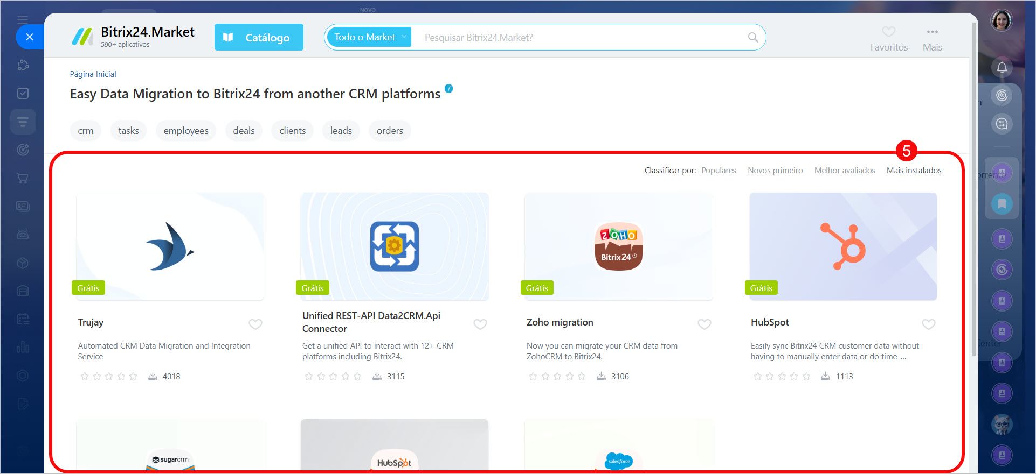Open the calendar icon in left sidebar
1036x474 pixels.
pos(23,319)
